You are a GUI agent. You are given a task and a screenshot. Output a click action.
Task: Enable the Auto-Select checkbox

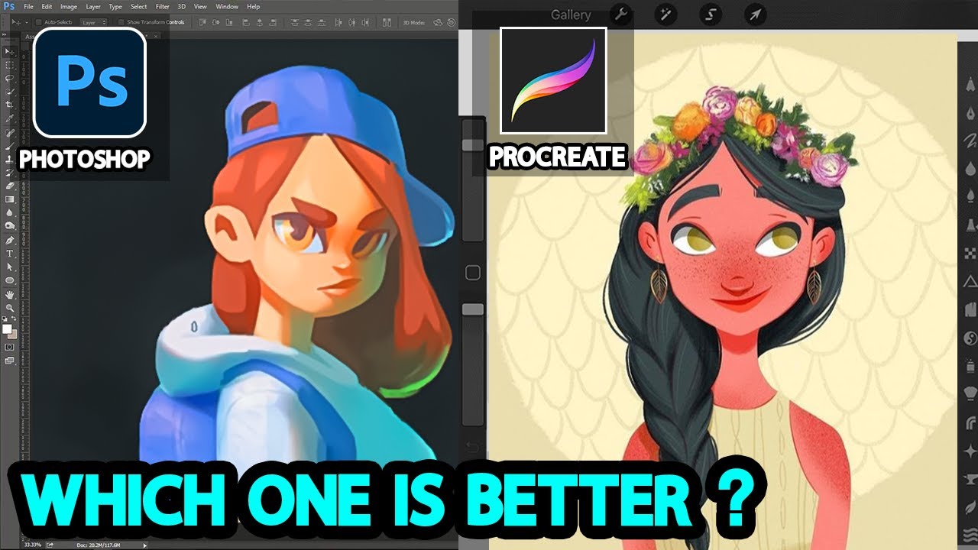40,22
